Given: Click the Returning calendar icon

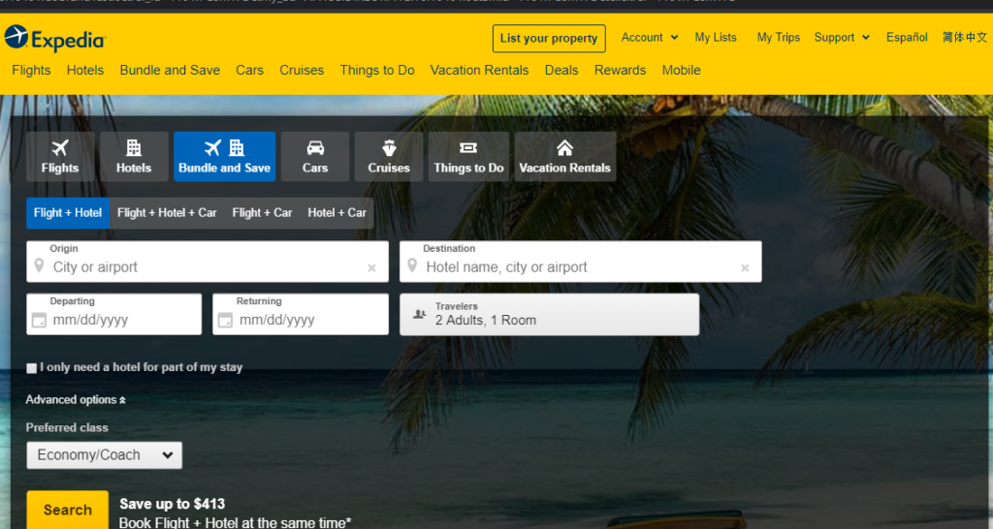Looking at the screenshot, I should point(225,320).
